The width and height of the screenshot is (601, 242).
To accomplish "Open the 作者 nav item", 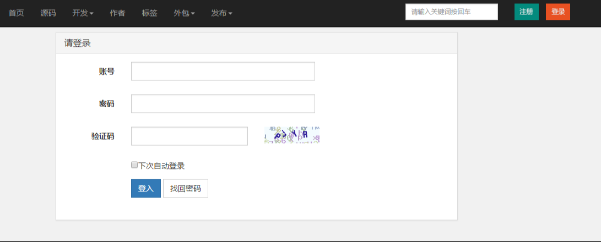I will pyautogui.click(x=117, y=13).
